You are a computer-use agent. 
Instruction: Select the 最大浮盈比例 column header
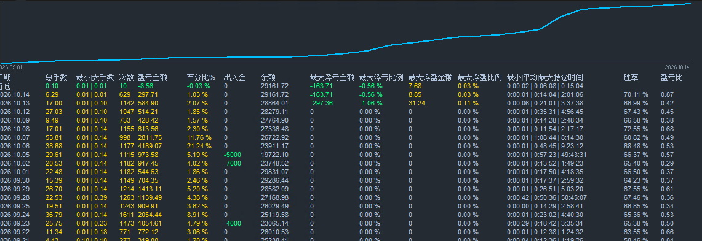480,78
